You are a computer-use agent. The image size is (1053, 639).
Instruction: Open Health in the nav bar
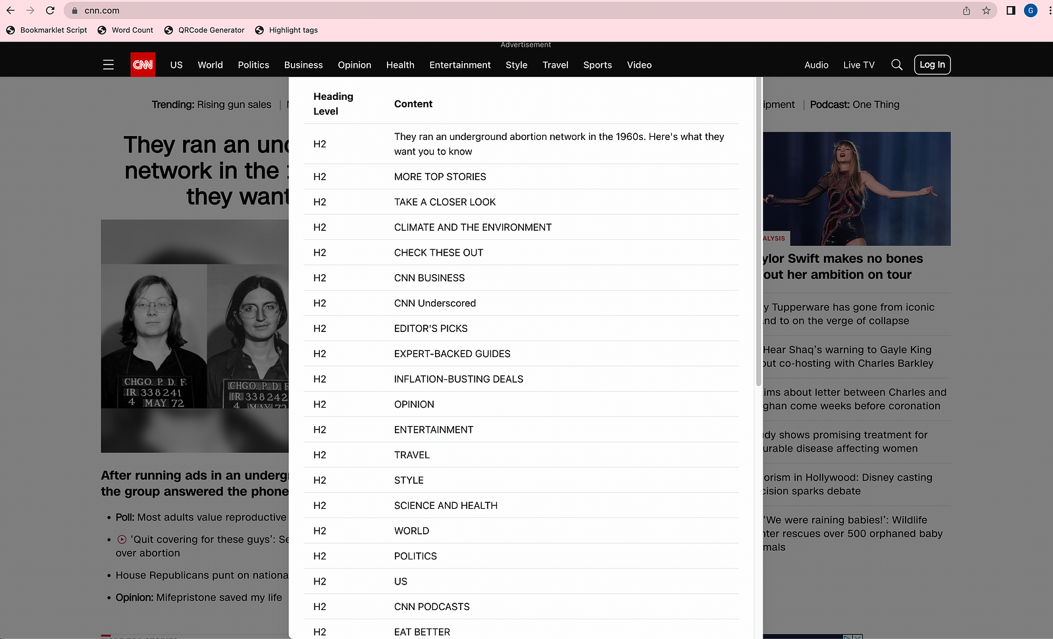[x=400, y=64]
